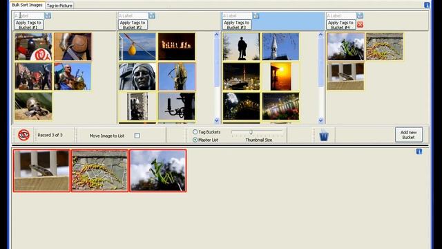Select the frog thumbnail in master list
The width and height of the screenshot is (442, 249).
point(41,171)
